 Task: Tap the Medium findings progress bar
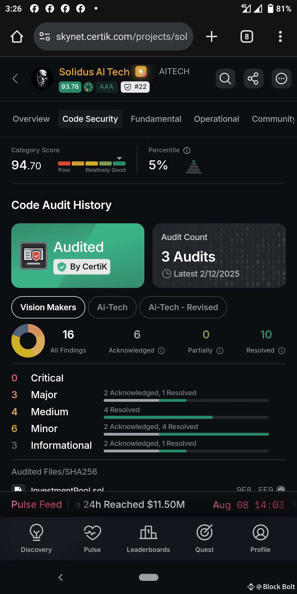click(186, 417)
